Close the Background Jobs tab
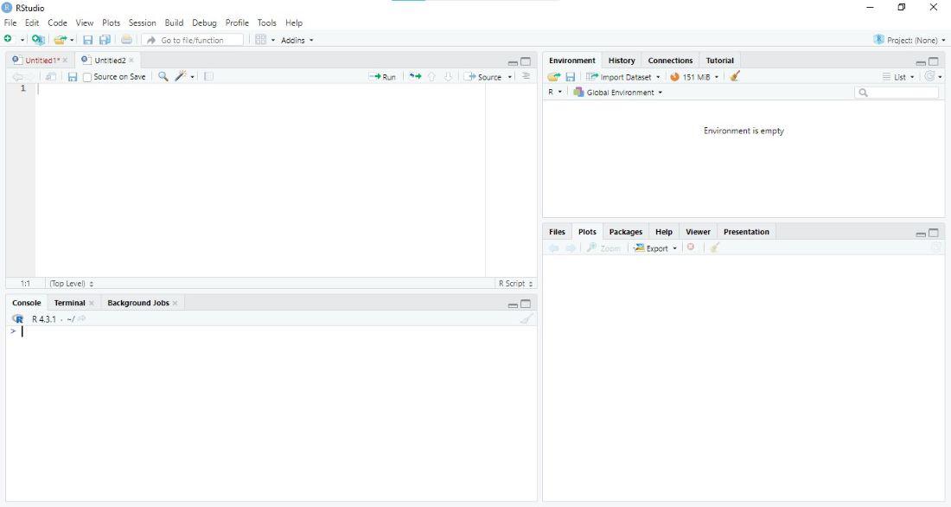This screenshot has width=951, height=507. (x=175, y=303)
